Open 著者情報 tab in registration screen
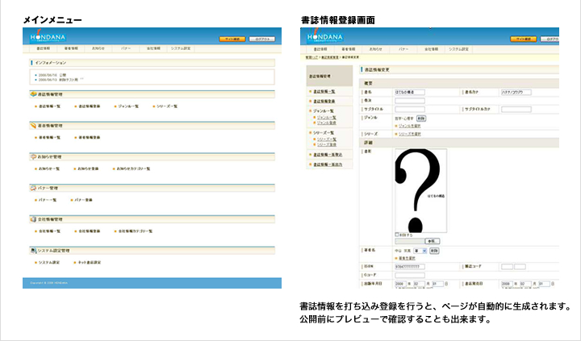 tap(348, 49)
